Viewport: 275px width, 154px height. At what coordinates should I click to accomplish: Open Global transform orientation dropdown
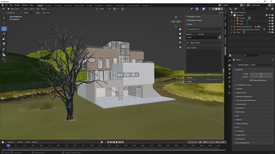[x=101, y=9]
